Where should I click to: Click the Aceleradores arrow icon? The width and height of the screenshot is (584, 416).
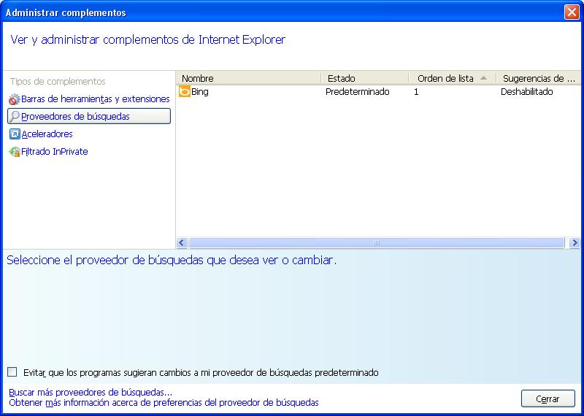click(15, 134)
